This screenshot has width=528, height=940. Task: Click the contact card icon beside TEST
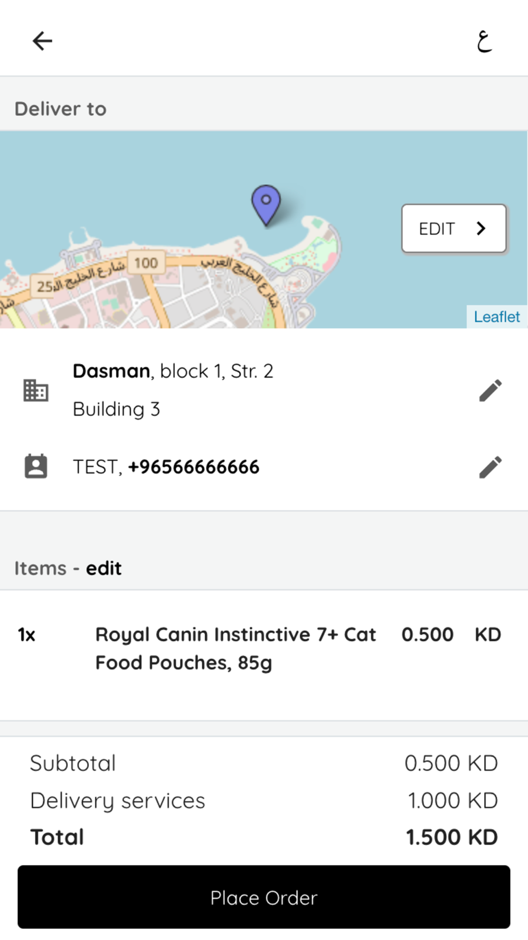36,467
